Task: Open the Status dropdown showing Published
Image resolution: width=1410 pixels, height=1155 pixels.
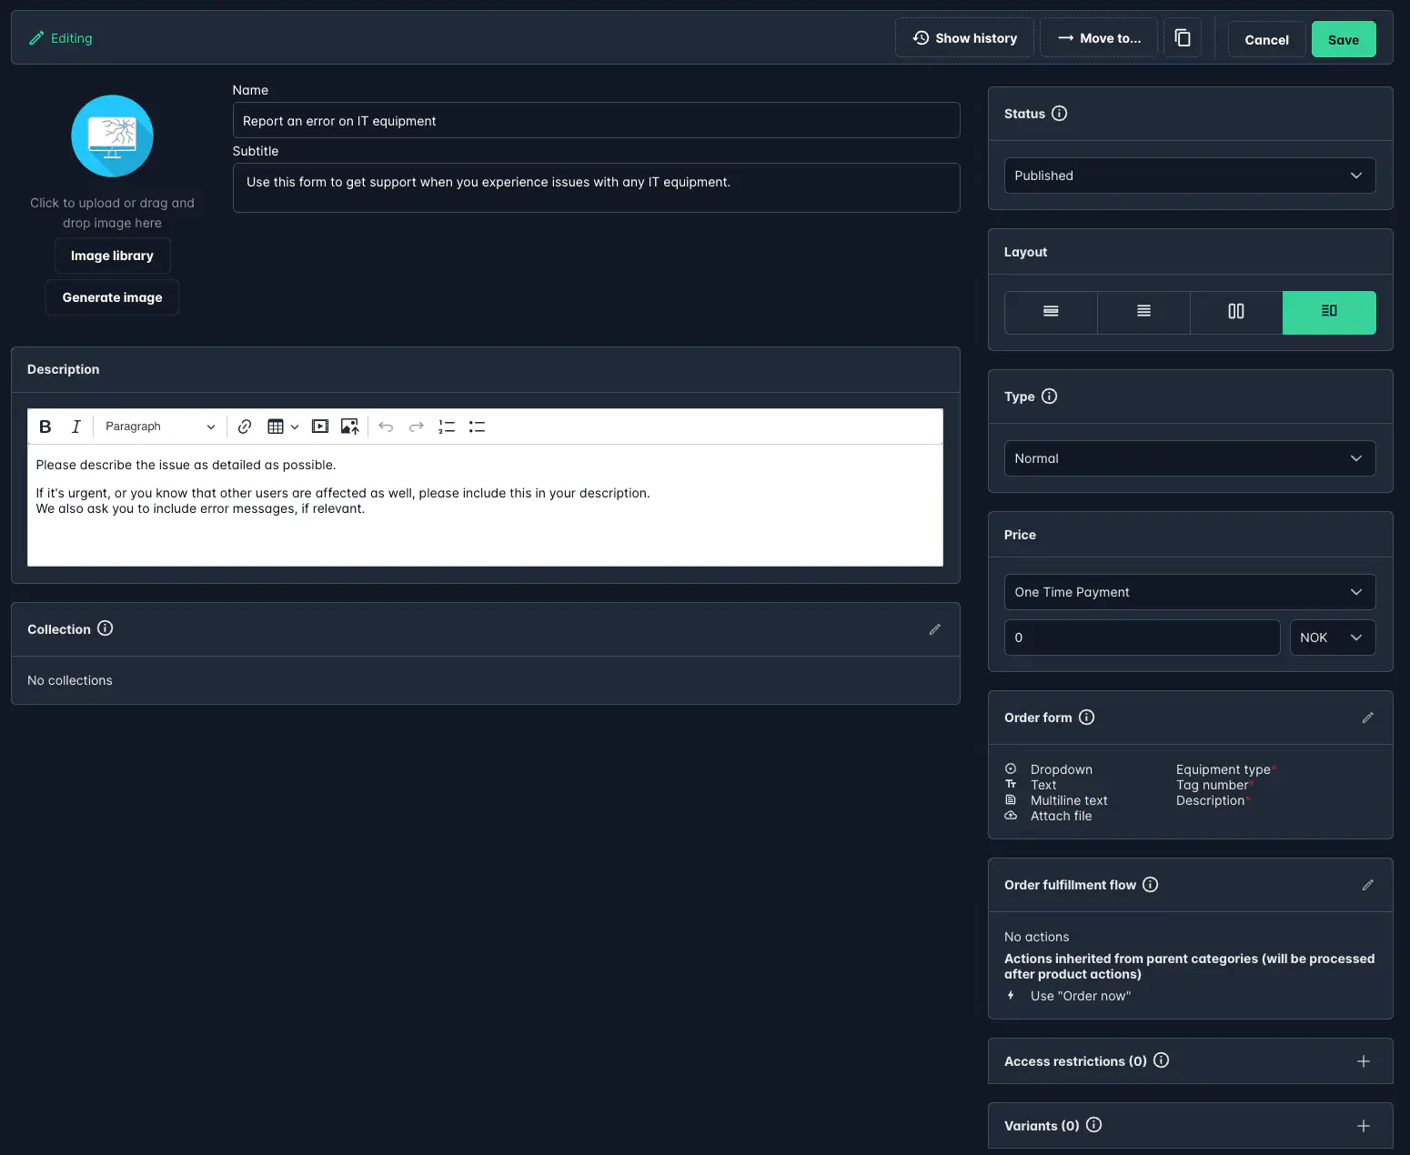Action: point(1189,175)
